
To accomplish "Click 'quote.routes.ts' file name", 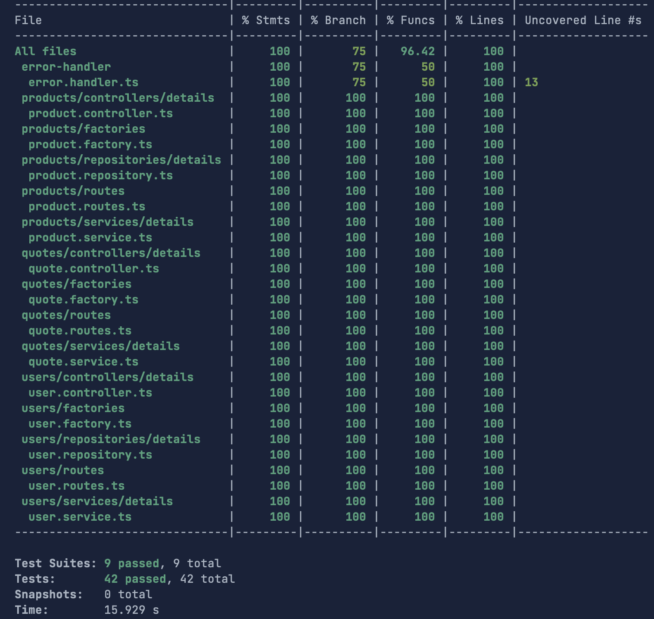I will pyautogui.click(x=80, y=331).
